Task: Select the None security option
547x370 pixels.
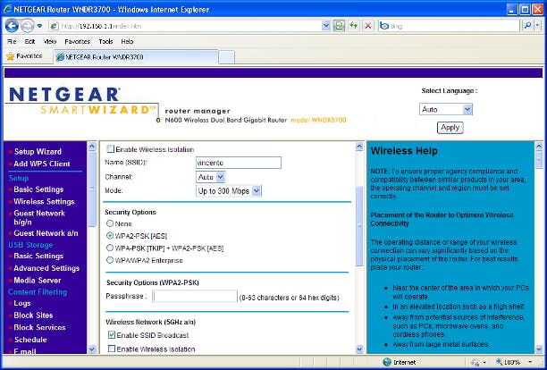Action: pos(110,223)
